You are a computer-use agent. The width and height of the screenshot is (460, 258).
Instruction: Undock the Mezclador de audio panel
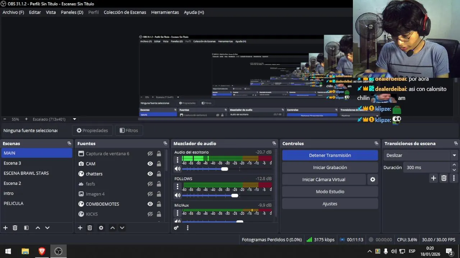coord(274,143)
